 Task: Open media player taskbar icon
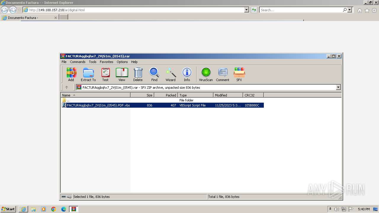[x=44, y=209]
